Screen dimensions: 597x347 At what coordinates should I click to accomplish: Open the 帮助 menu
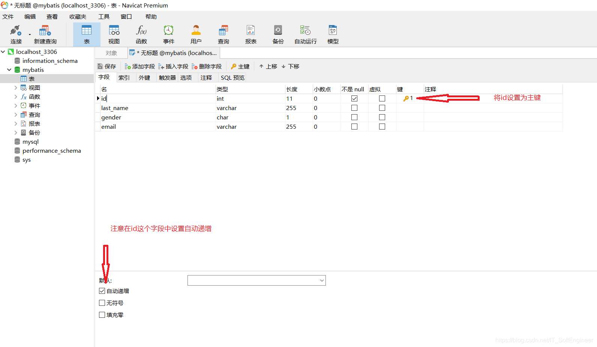pos(151,16)
